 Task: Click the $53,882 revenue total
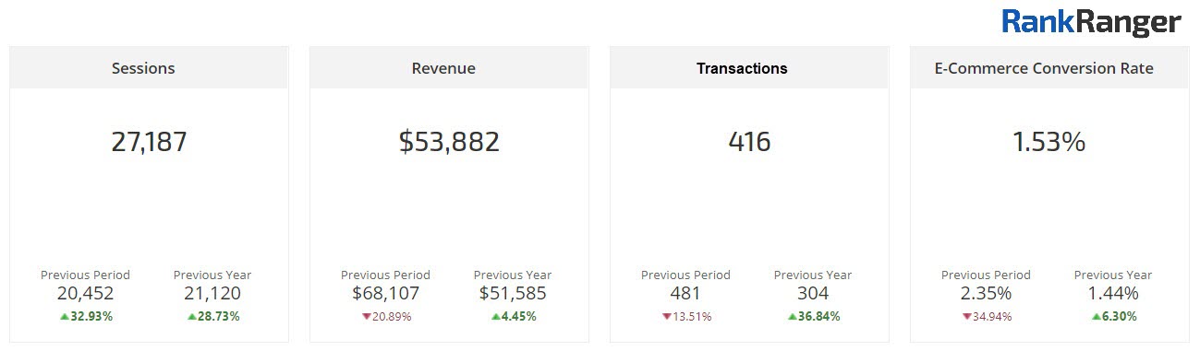[449, 142]
